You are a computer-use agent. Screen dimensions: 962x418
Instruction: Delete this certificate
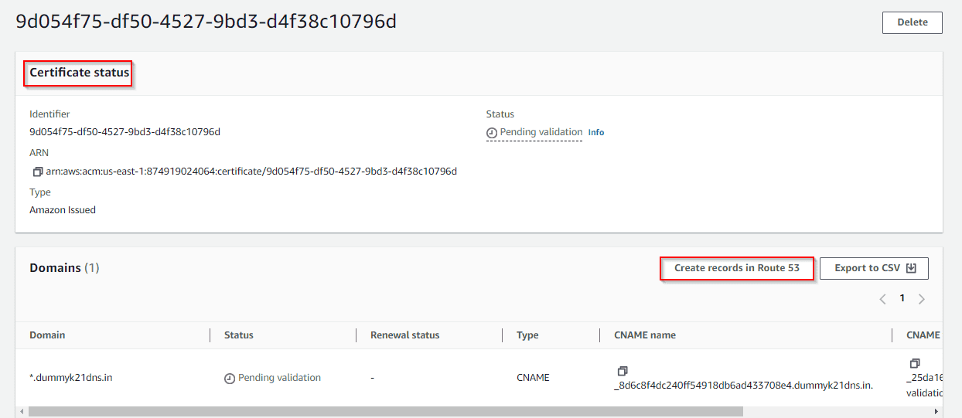point(912,22)
